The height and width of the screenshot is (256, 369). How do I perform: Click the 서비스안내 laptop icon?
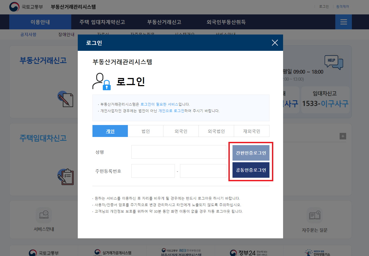(44, 215)
